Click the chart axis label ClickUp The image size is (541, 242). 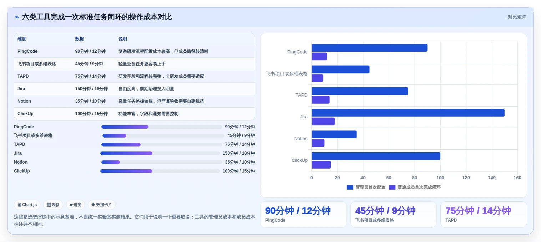(299, 160)
